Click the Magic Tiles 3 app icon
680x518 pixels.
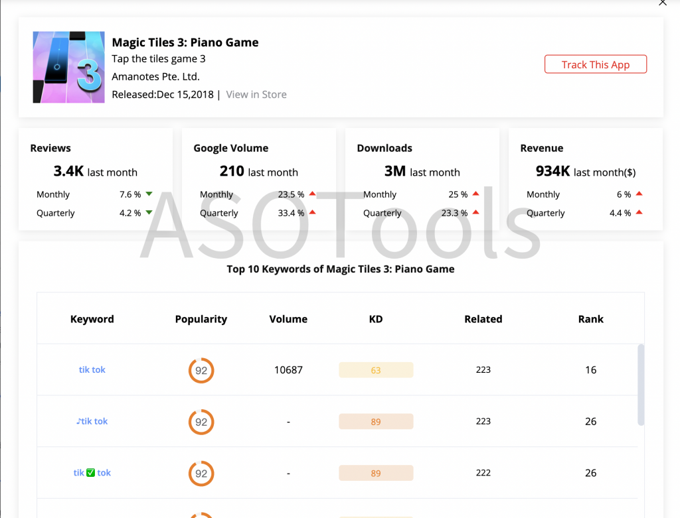68,67
